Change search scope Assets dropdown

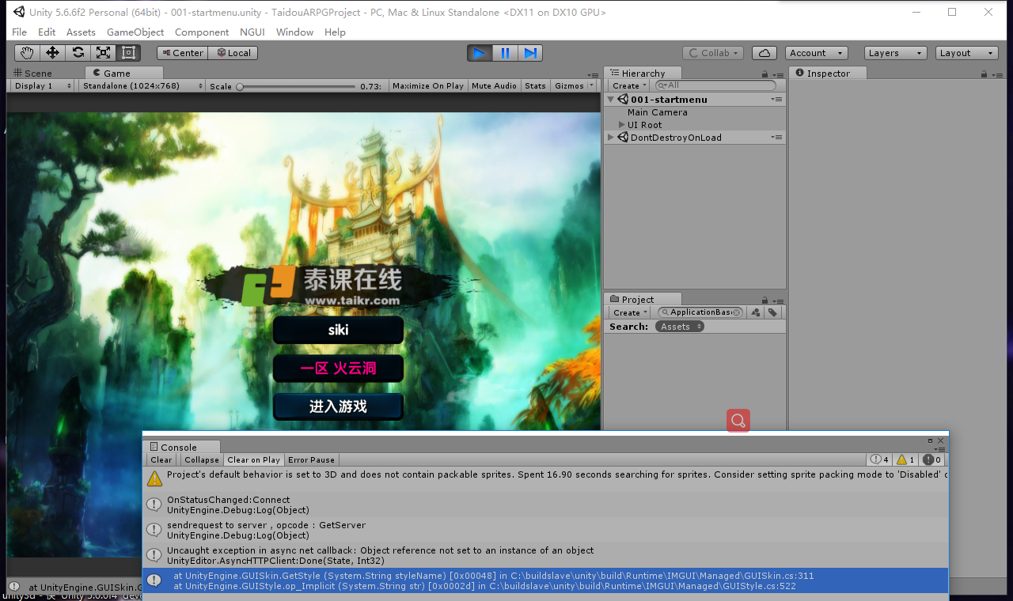tap(679, 327)
